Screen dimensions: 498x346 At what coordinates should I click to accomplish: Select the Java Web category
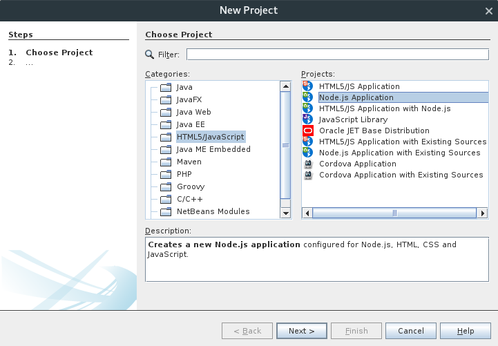coord(193,112)
